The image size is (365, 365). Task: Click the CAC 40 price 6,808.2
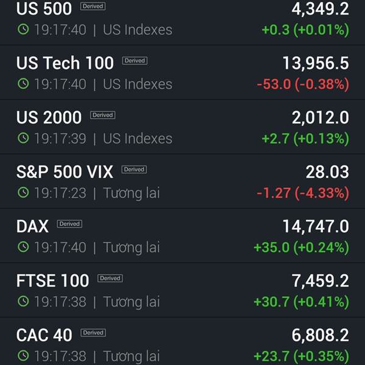point(321,335)
